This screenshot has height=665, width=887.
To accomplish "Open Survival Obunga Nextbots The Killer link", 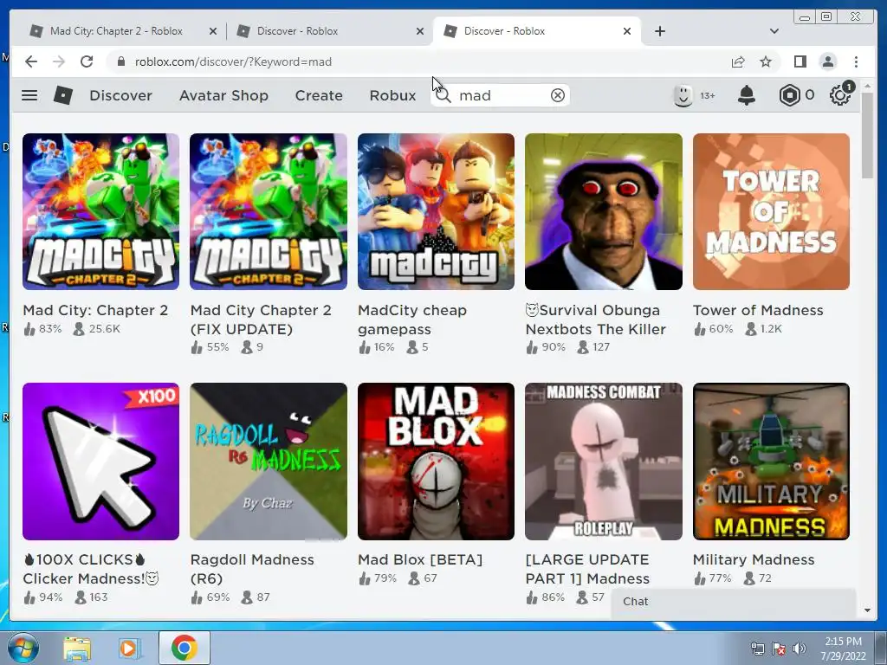I will coord(596,320).
